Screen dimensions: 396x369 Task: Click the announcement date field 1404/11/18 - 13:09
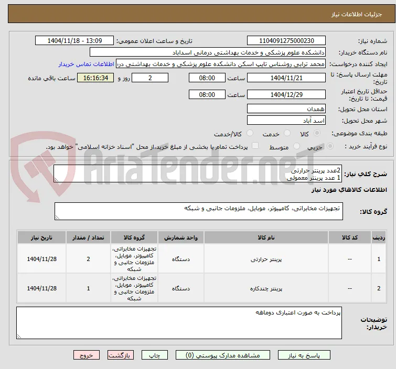[74, 41]
